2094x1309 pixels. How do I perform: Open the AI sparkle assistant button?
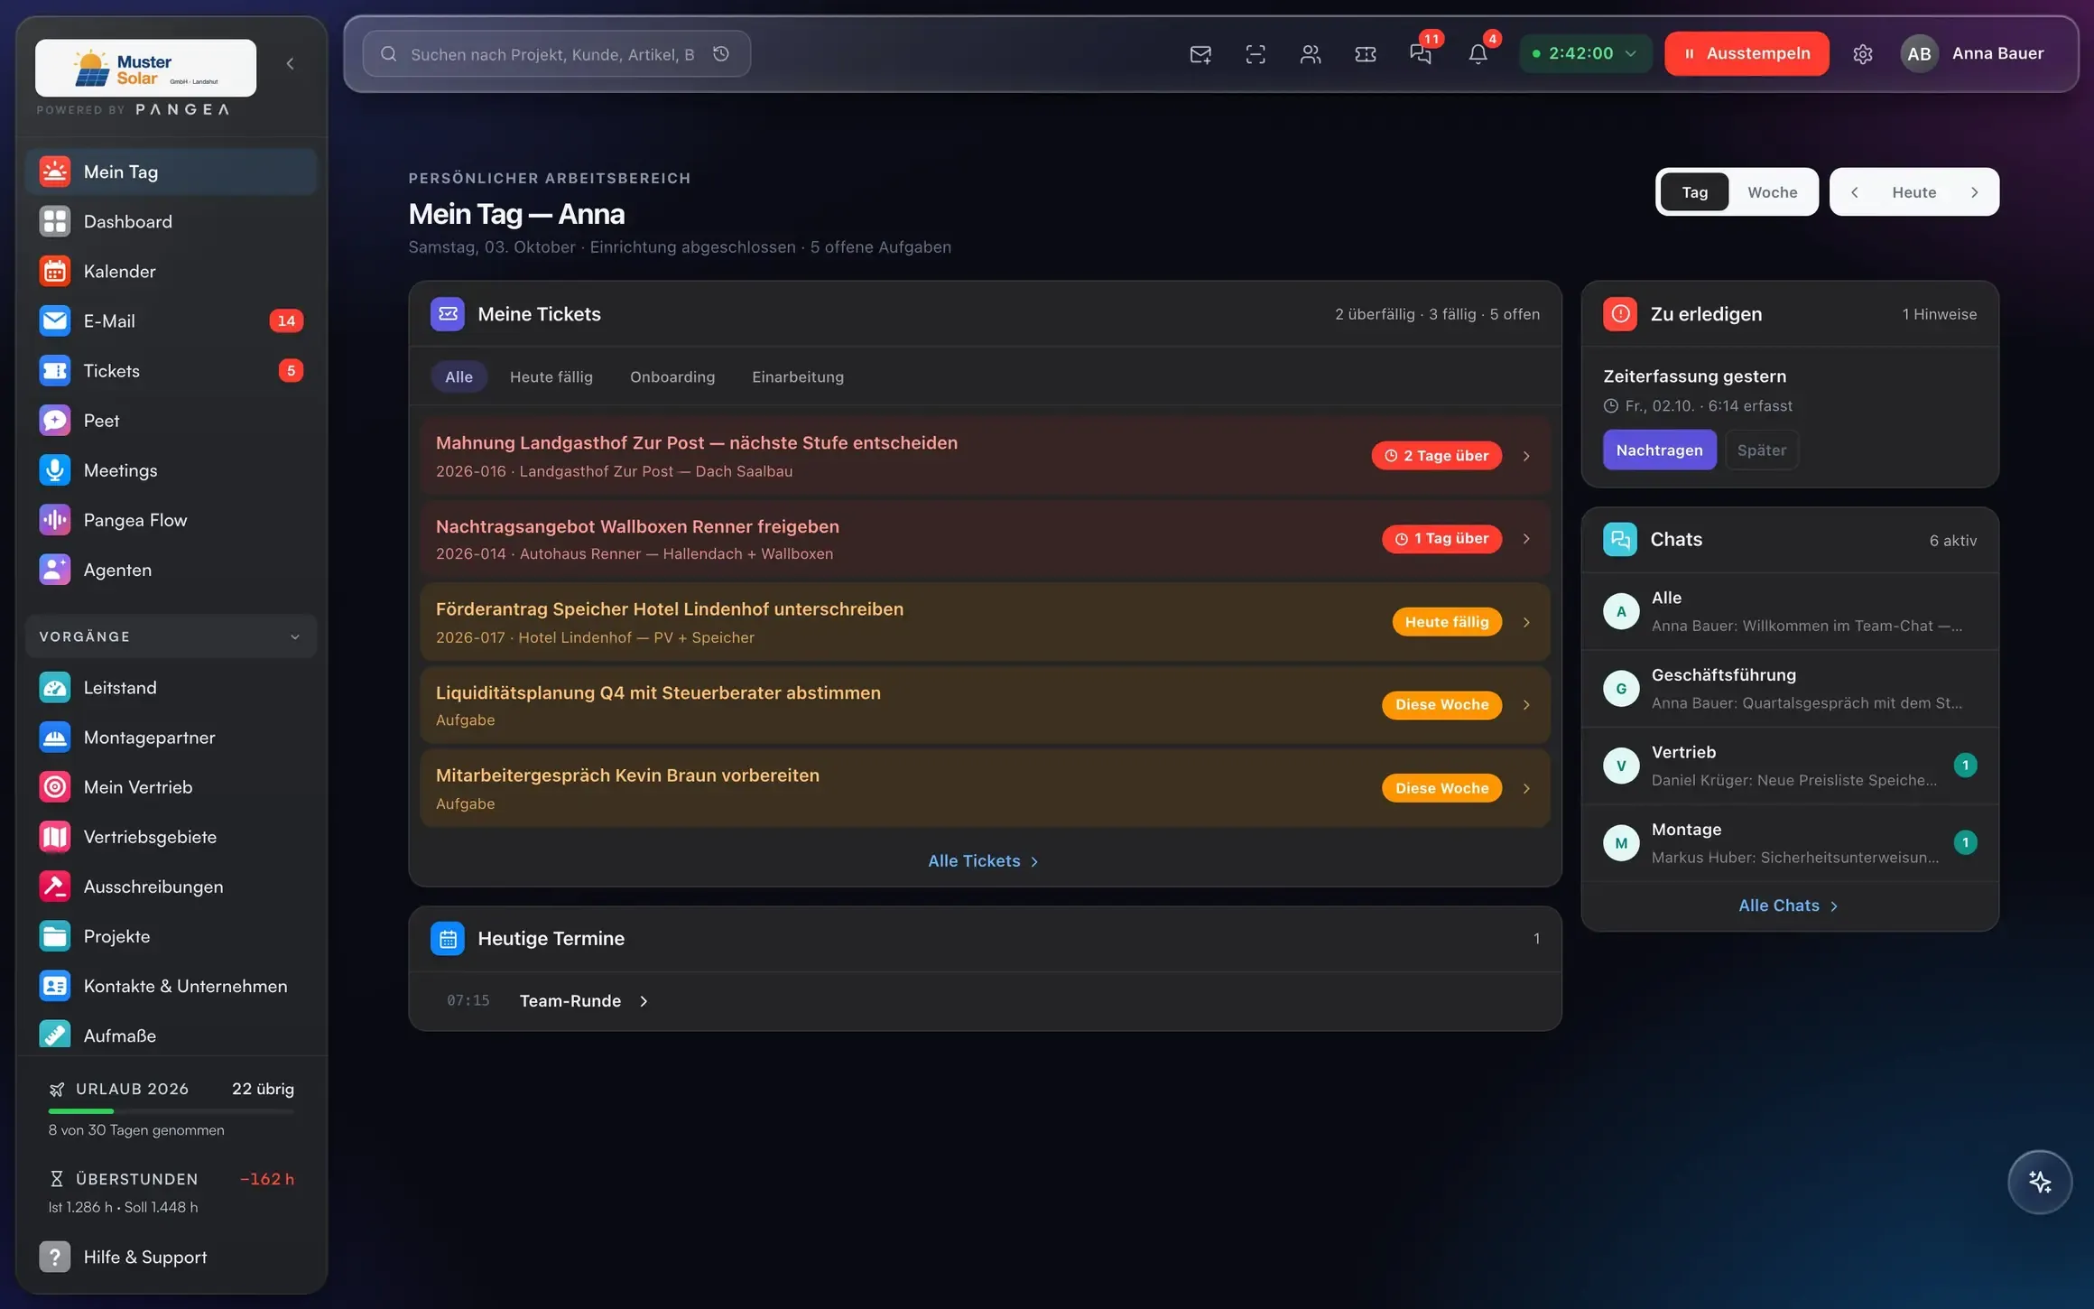click(x=2040, y=1182)
